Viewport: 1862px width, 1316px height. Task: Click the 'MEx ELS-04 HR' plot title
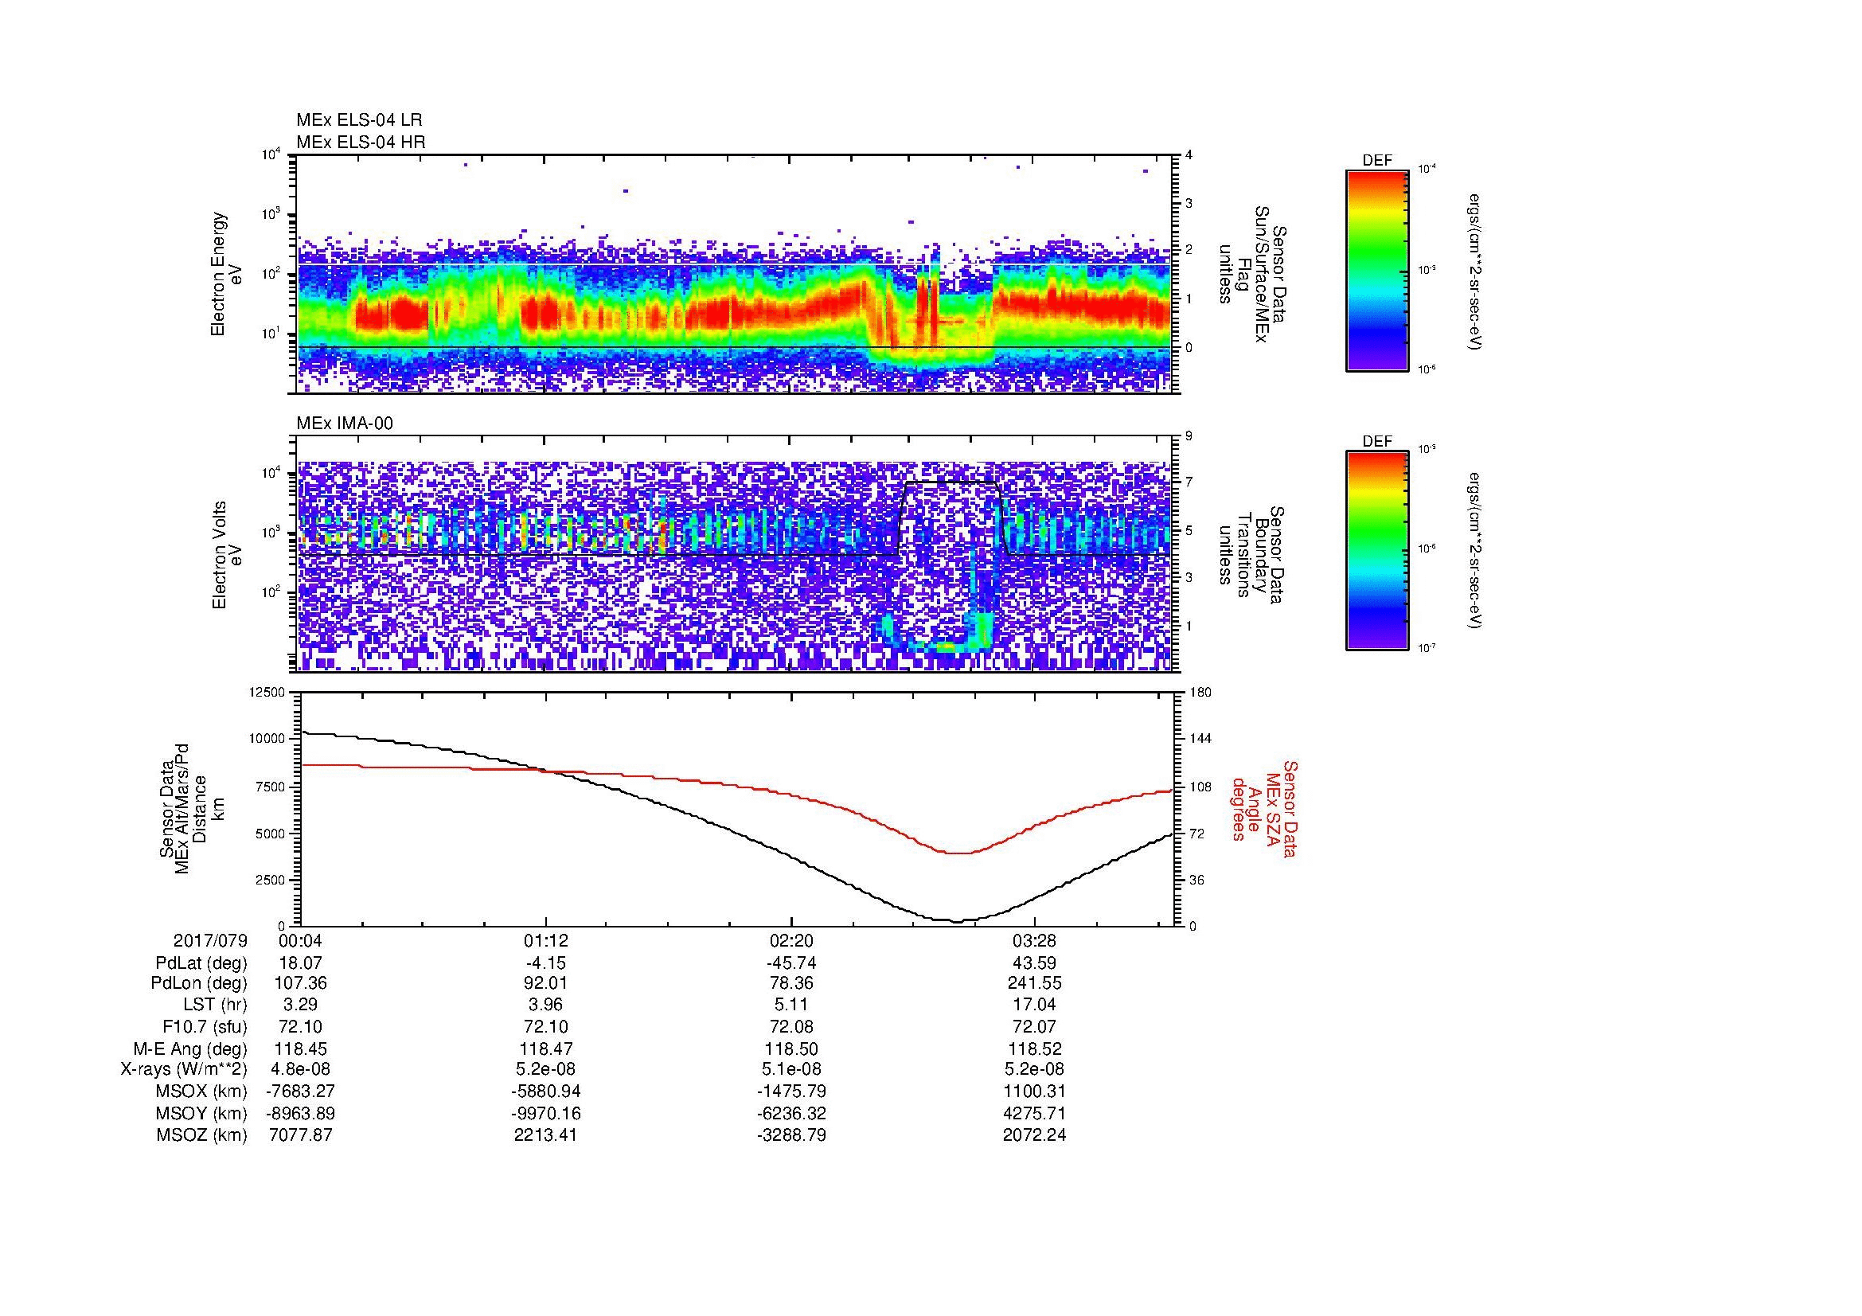361,143
